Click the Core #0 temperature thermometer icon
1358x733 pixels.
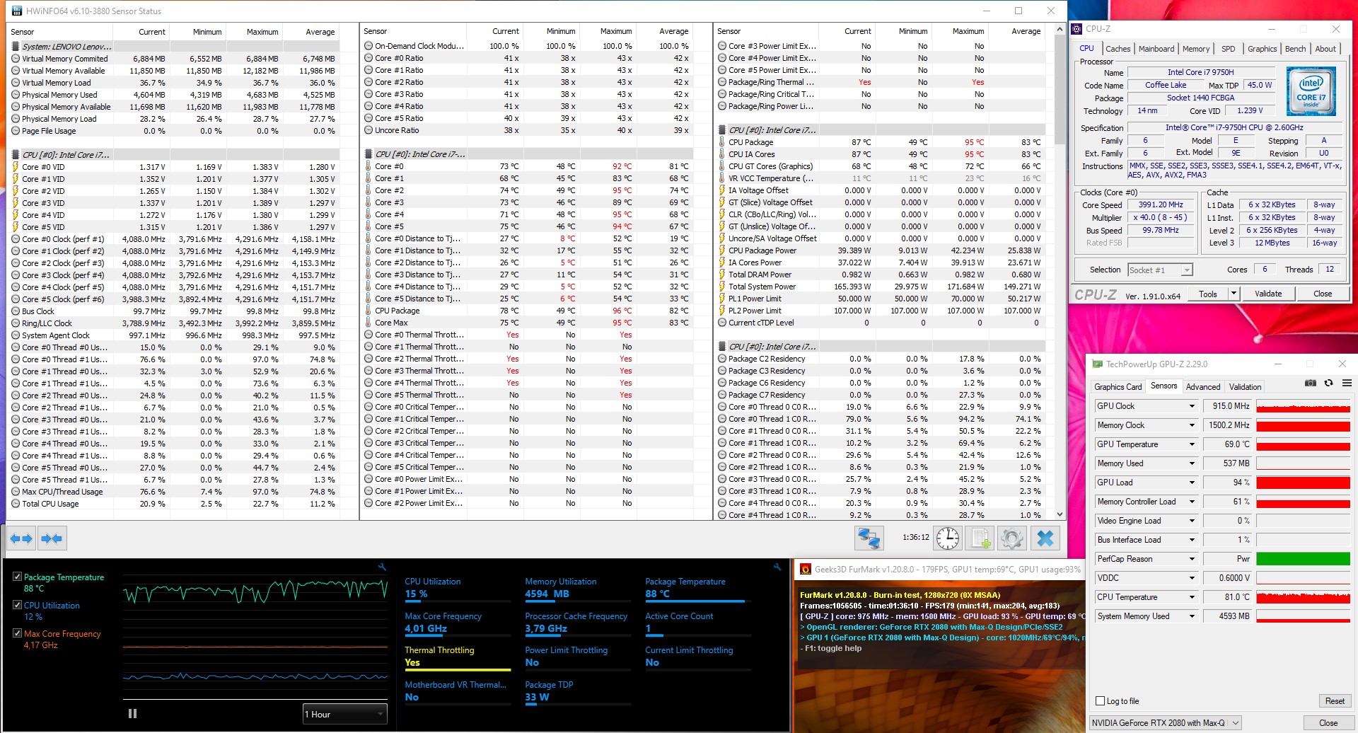pos(368,166)
